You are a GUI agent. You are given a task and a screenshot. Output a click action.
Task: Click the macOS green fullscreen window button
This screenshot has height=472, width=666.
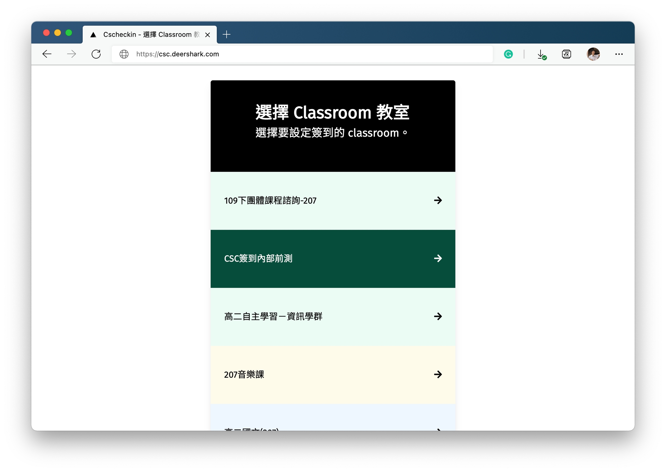point(69,33)
